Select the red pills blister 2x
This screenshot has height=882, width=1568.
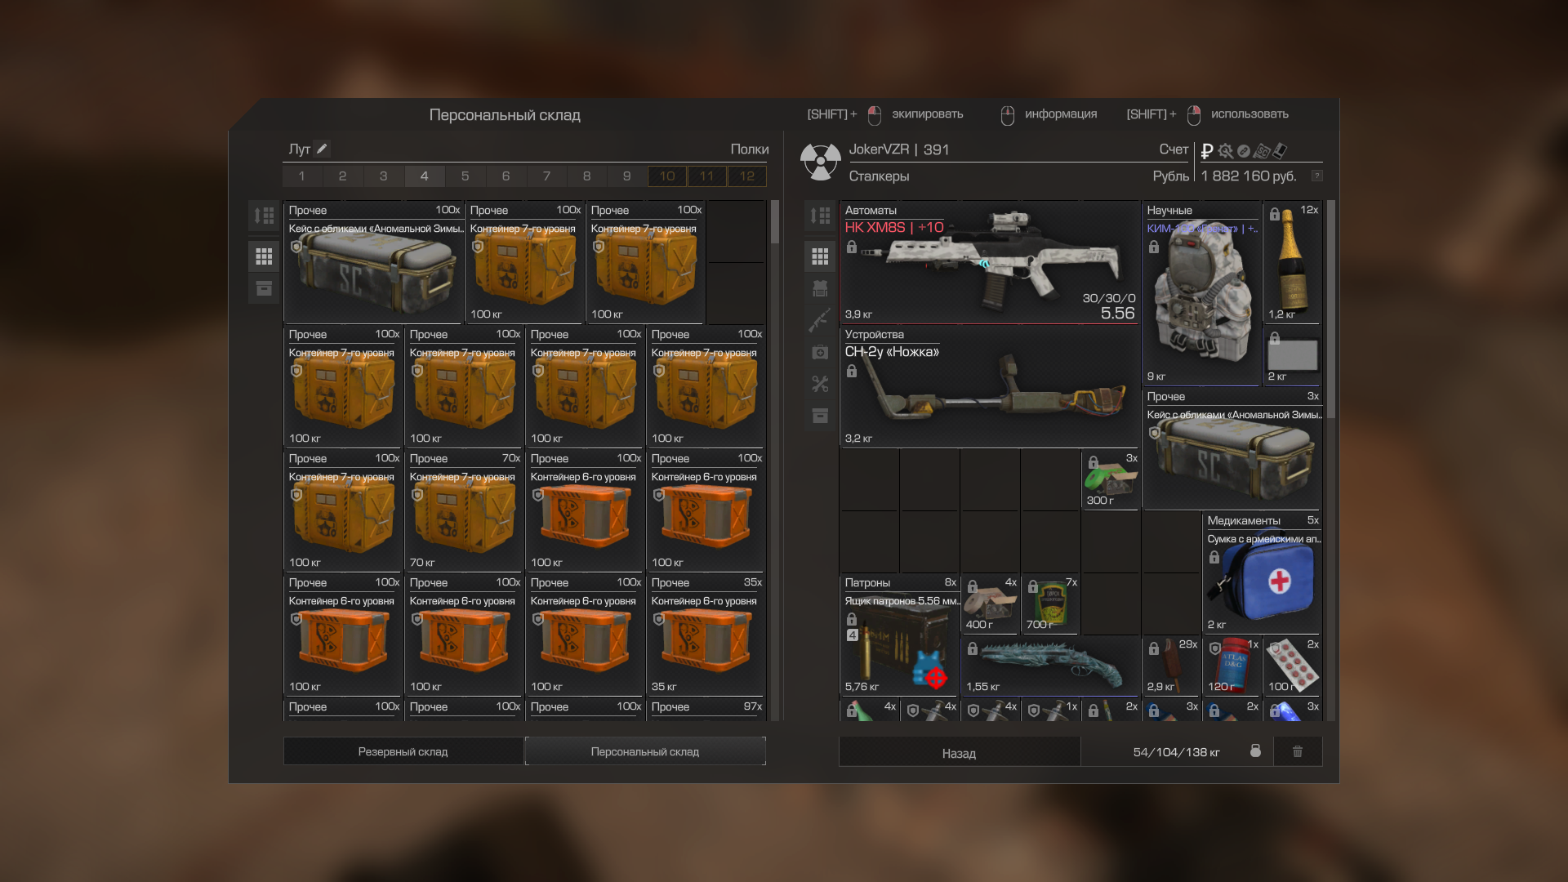click(x=1293, y=666)
